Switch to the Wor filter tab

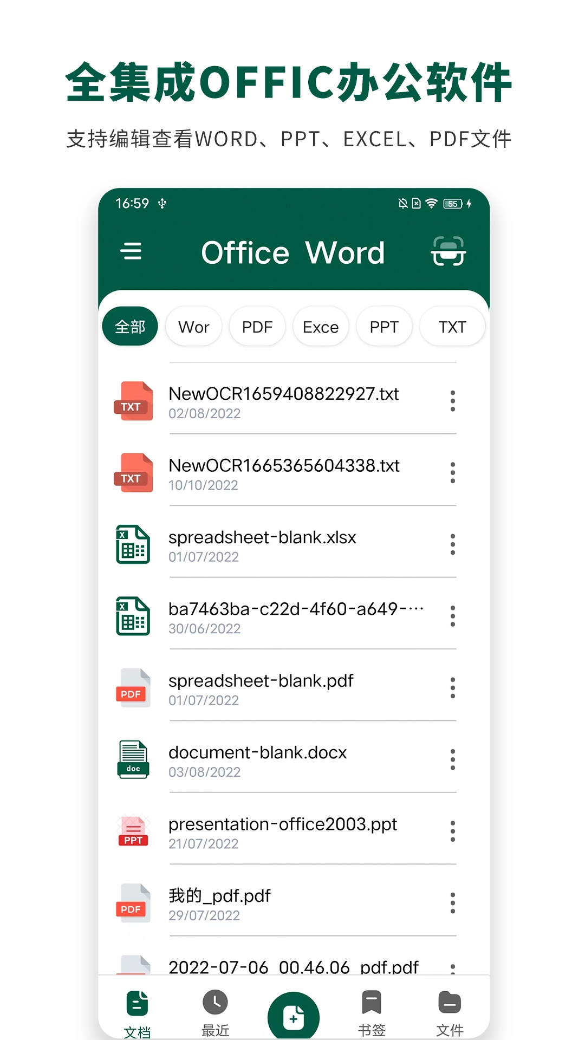point(193,327)
